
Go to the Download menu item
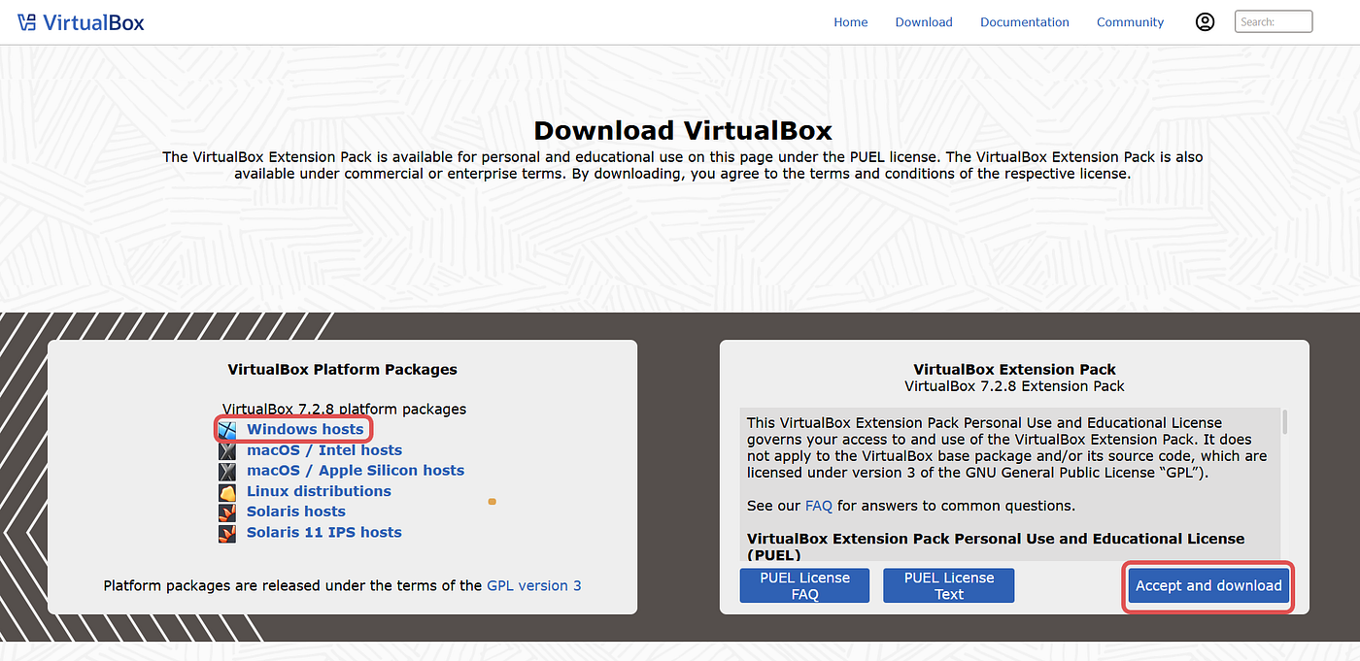924,22
